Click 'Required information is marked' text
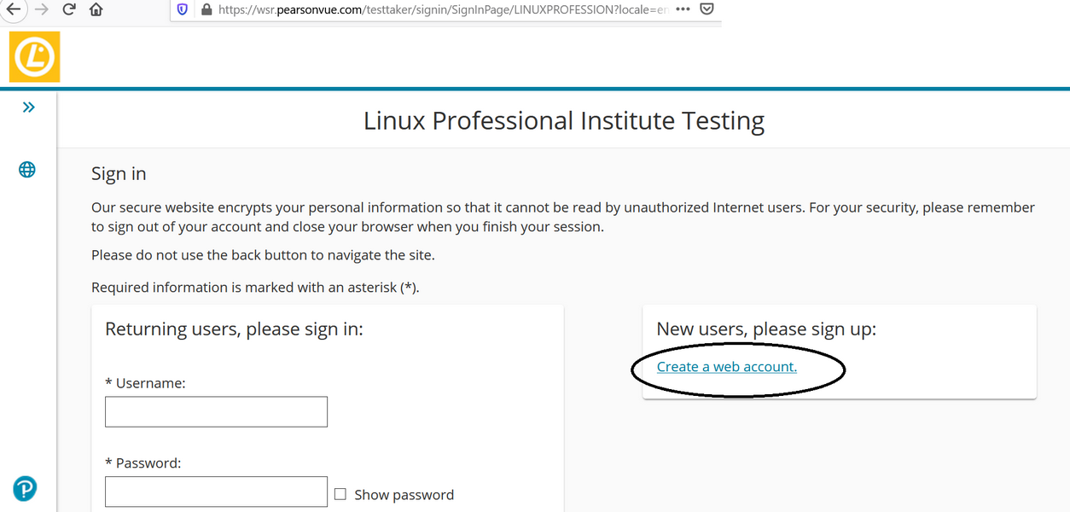 pyautogui.click(x=255, y=288)
